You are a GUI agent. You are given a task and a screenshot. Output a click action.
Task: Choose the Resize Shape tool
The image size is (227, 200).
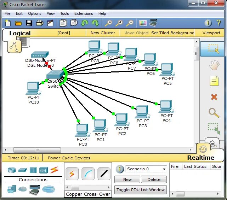[214, 129]
